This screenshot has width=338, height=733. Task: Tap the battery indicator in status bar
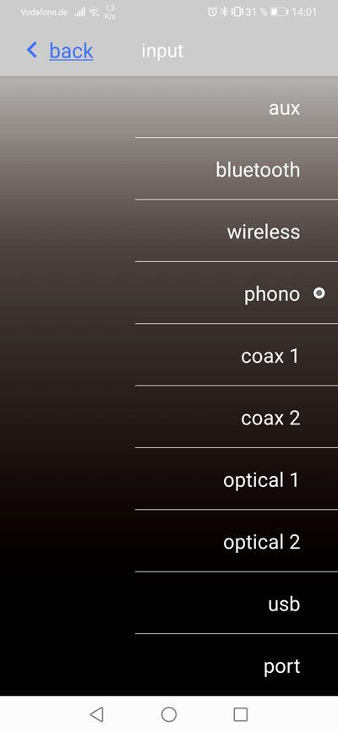point(279,12)
